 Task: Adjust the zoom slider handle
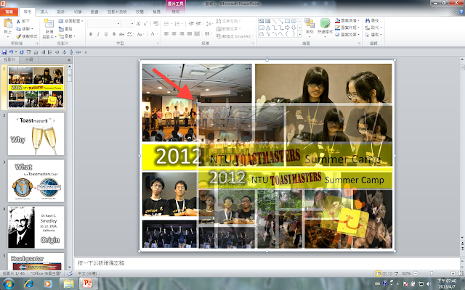click(432, 273)
